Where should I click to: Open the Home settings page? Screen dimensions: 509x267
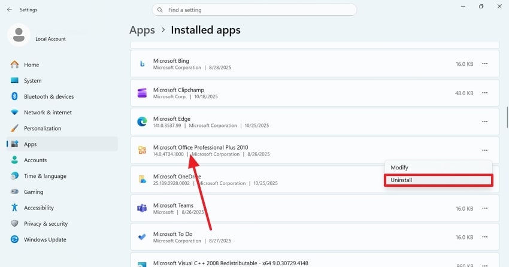coord(62,65)
